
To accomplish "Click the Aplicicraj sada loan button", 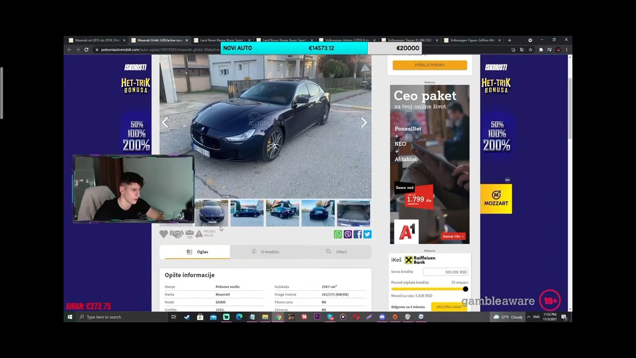I will point(449,307).
